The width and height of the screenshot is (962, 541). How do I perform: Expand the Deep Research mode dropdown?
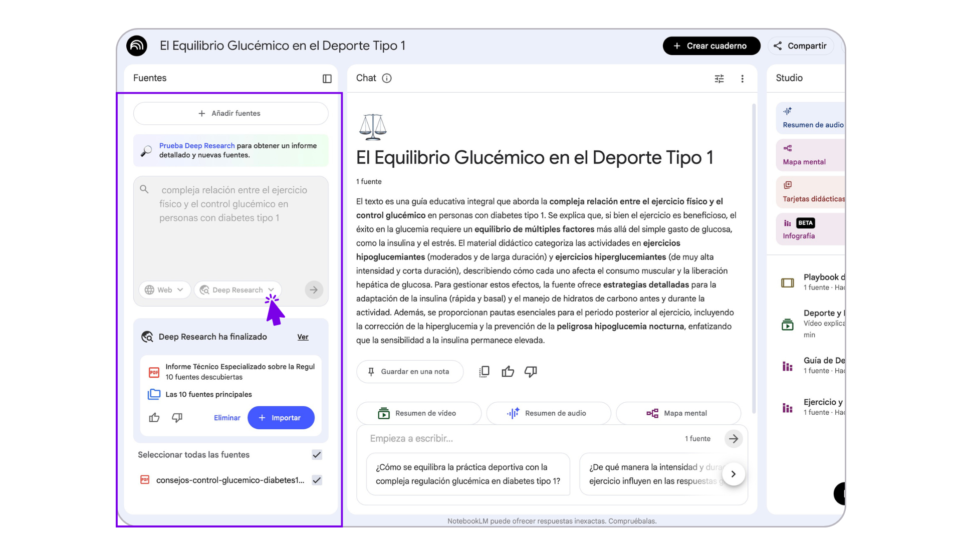tap(237, 290)
